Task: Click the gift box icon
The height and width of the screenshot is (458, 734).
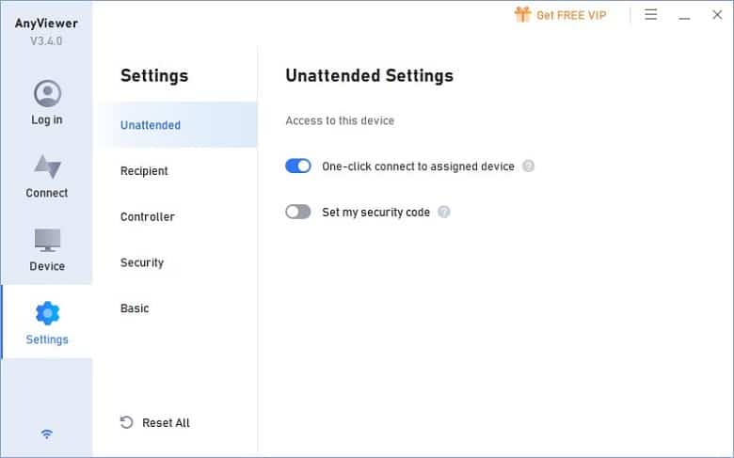Action: (x=522, y=14)
